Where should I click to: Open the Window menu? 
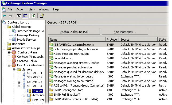click(44, 9)
